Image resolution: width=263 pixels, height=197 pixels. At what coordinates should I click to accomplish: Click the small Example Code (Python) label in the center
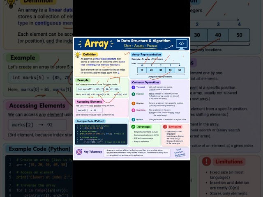click(x=90, y=121)
